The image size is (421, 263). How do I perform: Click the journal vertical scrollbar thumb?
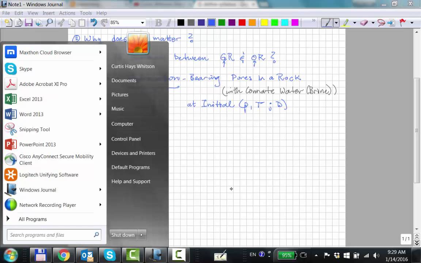(417, 131)
